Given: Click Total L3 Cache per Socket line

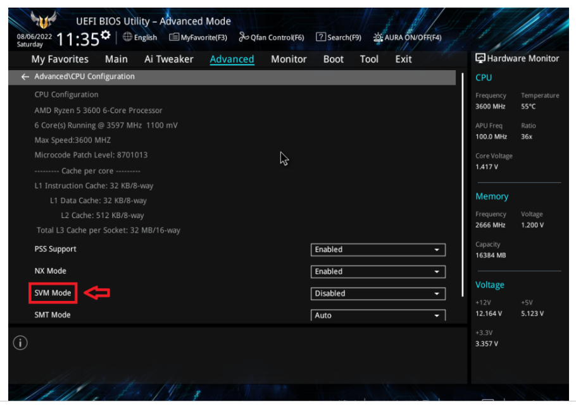Looking at the screenshot, I should coord(108,230).
